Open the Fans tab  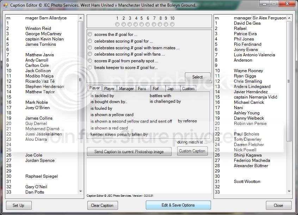click(142, 89)
